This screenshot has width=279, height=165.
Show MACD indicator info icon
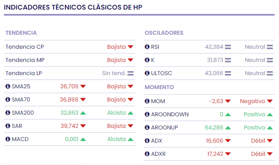[8, 139]
